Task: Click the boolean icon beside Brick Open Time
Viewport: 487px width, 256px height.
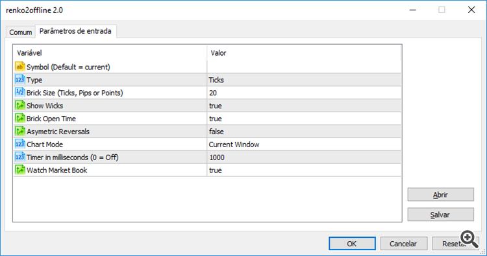Action: pyautogui.click(x=20, y=119)
